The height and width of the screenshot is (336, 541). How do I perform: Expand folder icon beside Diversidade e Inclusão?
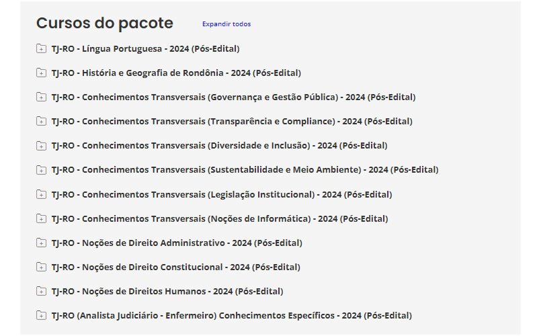(42, 145)
